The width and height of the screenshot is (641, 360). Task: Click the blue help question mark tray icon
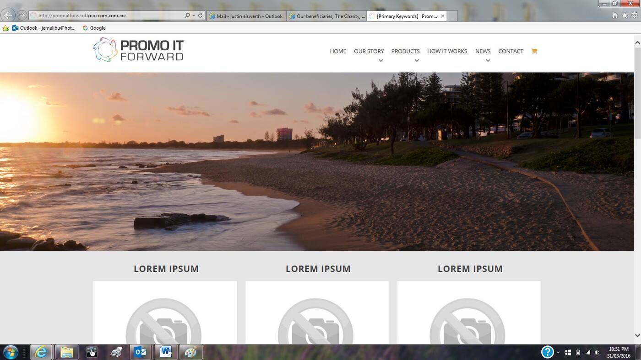tap(547, 352)
